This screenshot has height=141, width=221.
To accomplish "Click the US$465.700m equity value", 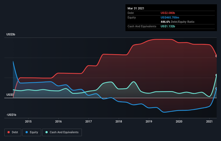I will (170, 17).
